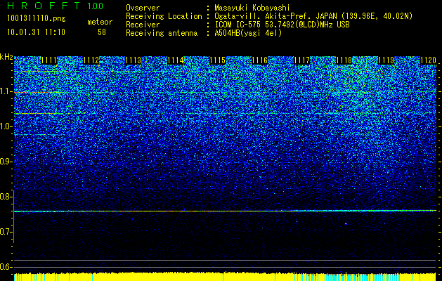Click the 0.6 frequency axis label

tap(6, 267)
